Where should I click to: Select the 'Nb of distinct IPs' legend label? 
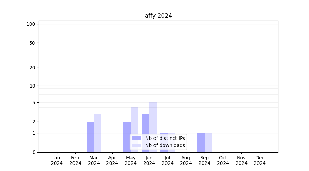165,138
